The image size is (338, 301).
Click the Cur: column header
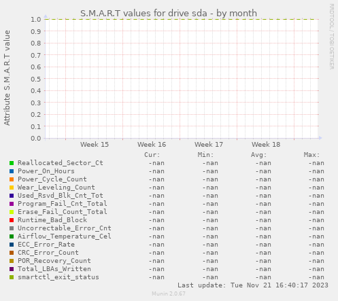click(152, 155)
